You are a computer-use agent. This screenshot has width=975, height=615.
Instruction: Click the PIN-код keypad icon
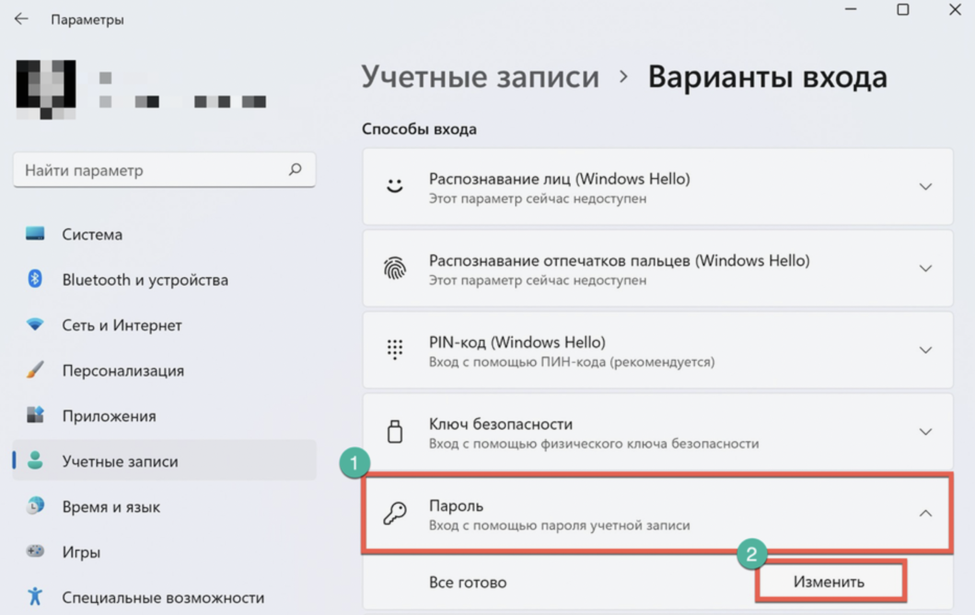coord(395,350)
